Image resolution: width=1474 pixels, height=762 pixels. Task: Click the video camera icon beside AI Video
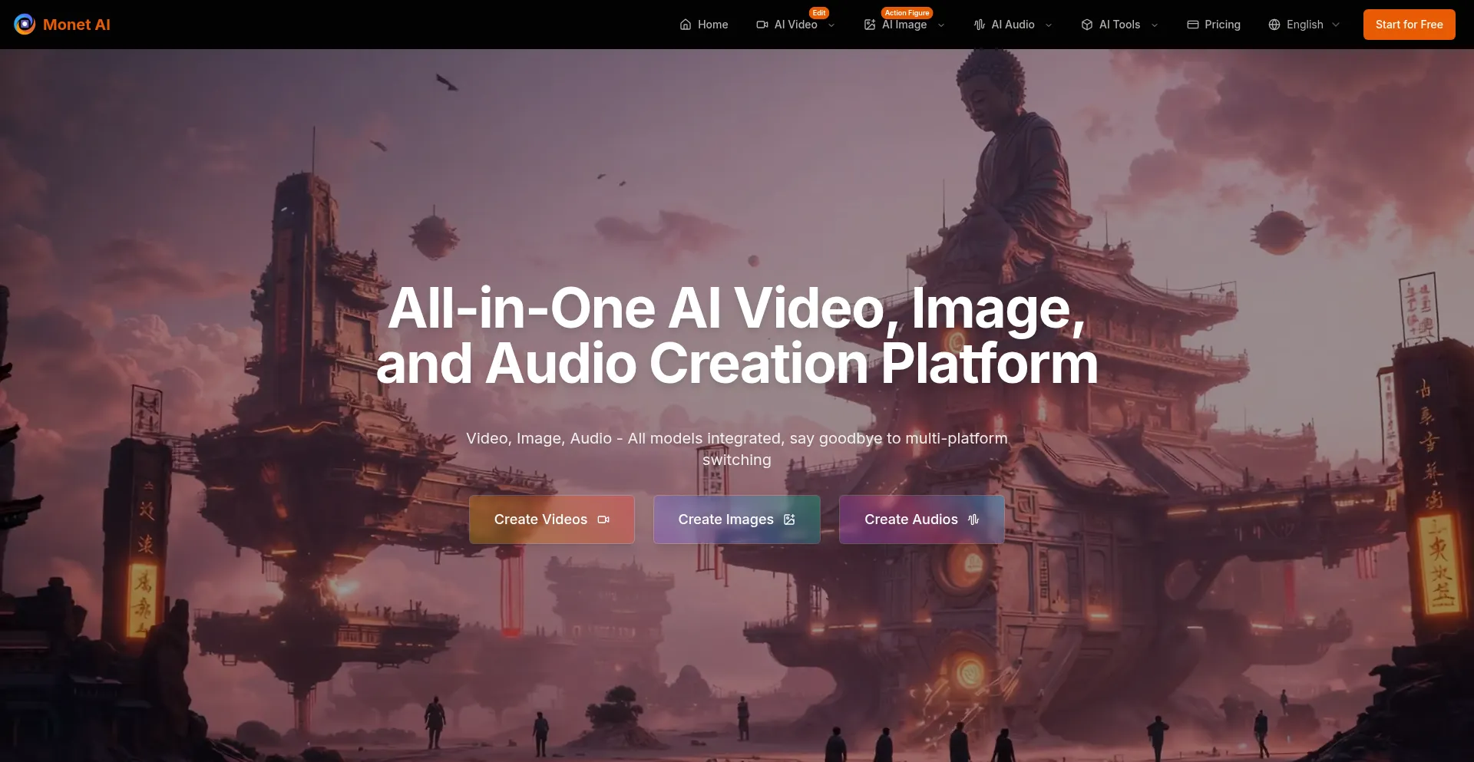pyautogui.click(x=762, y=25)
